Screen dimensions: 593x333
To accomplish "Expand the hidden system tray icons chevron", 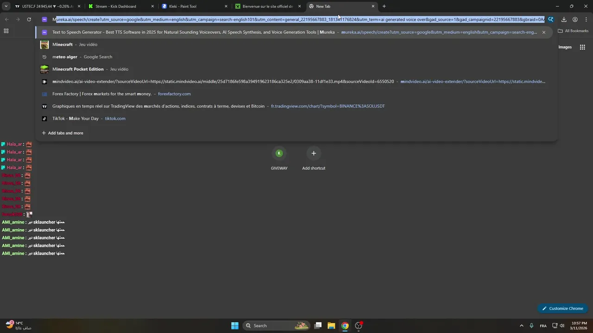I will point(522,326).
